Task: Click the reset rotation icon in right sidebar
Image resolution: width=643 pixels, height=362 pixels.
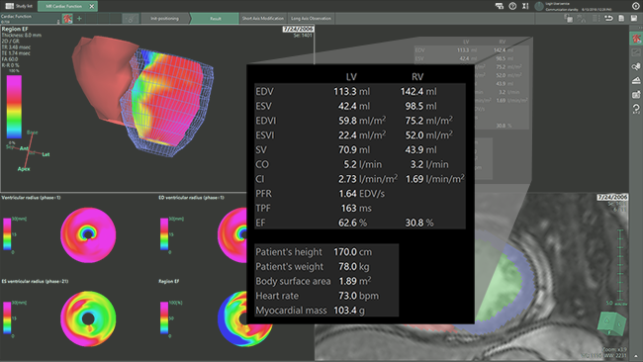Action: [x=636, y=109]
